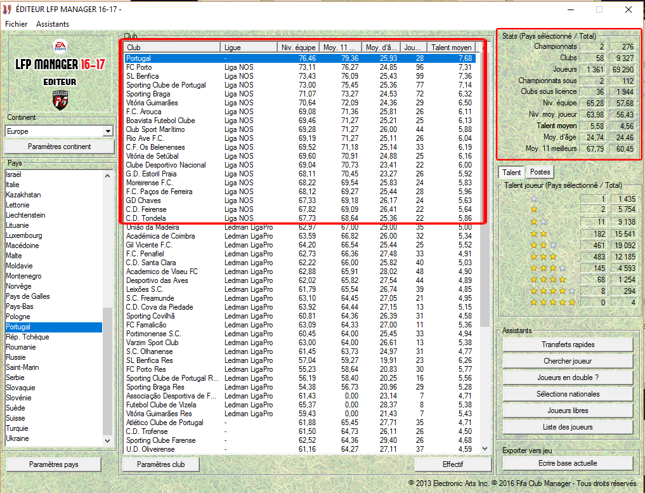Select the highlighted Portugal row in club table
The width and height of the screenshot is (645, 493).
click(300, 58)
